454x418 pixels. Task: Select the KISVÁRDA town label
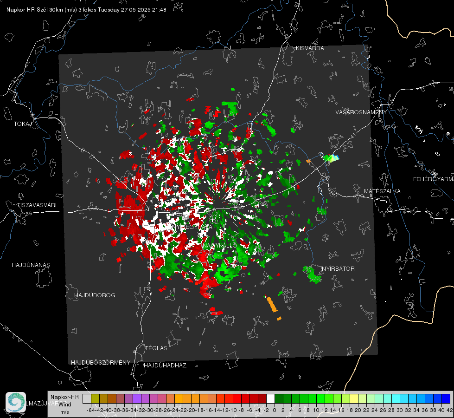310,48
